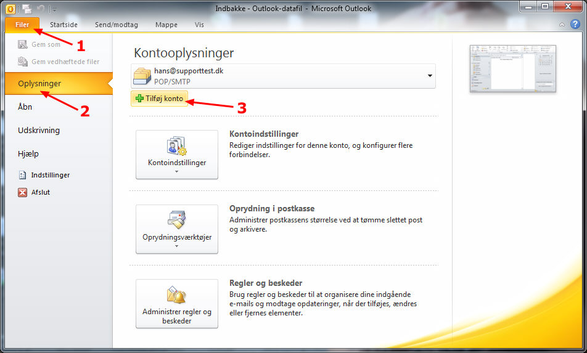The height and width of the screenshot is (353, 587).
Task: Open the Send/modtag ribbon tab
Action: 117,25
